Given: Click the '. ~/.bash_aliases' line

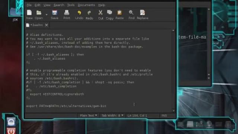Looking at the screenshot, I should tap(49, 58).
